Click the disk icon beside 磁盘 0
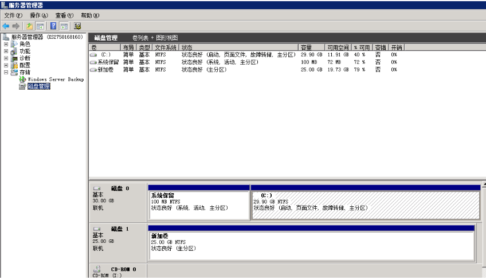486x280 pixels. point(97,188)
